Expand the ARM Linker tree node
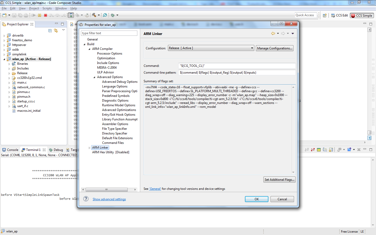 (x=89, y=148)
